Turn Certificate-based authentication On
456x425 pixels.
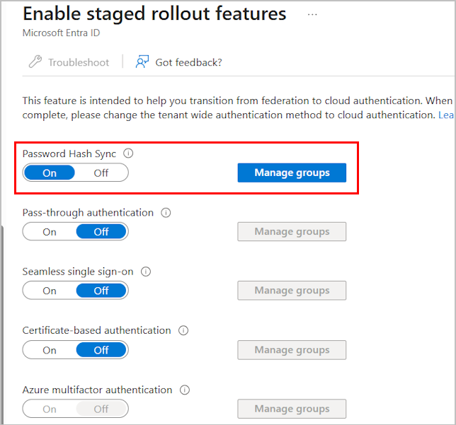[50, 350]
